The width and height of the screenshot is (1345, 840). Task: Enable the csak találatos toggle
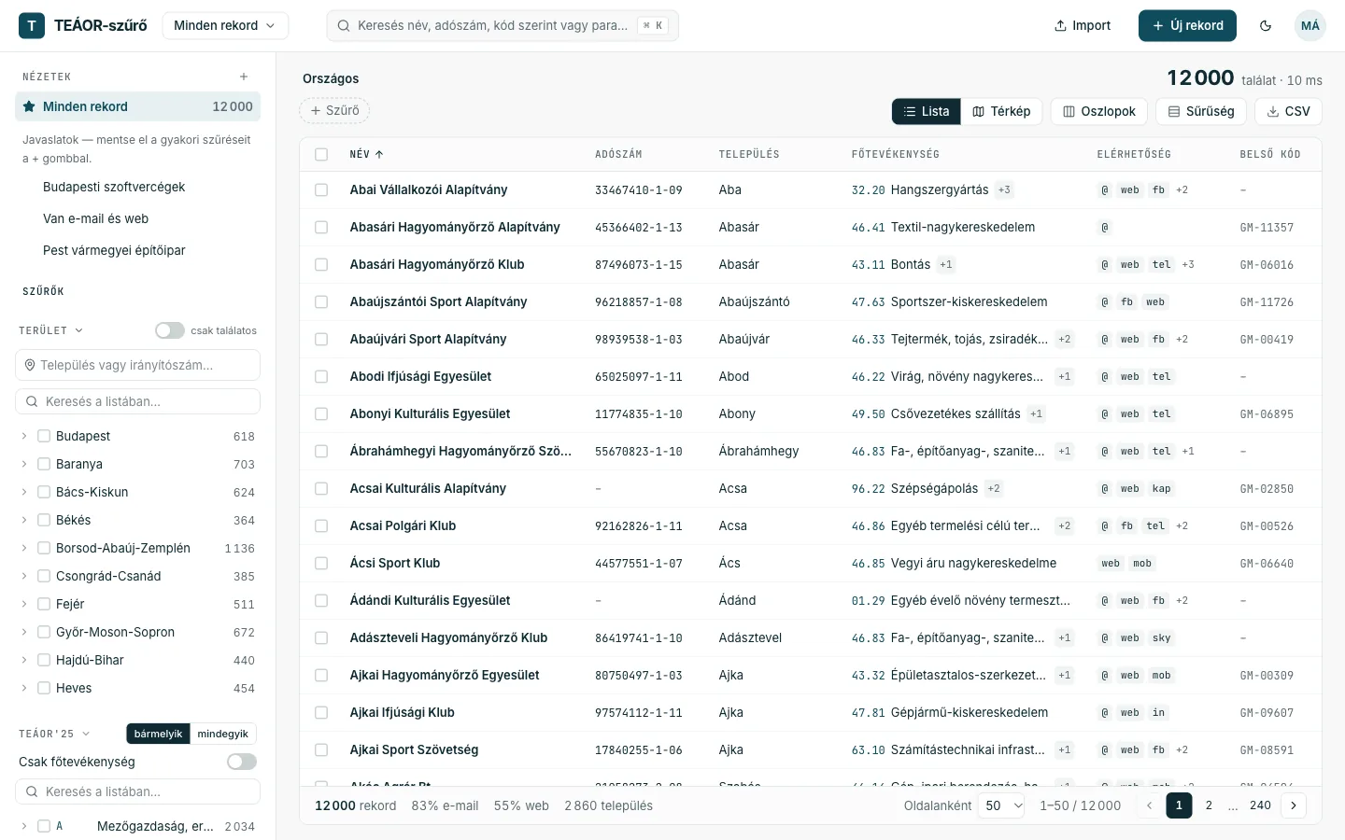(x=170, y=330)
